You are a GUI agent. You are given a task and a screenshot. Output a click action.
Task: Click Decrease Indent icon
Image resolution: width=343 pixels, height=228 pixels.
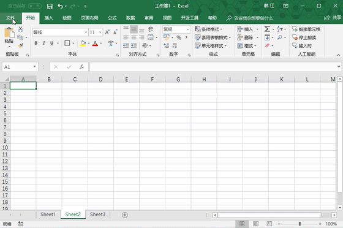click(x=126, y=45)
